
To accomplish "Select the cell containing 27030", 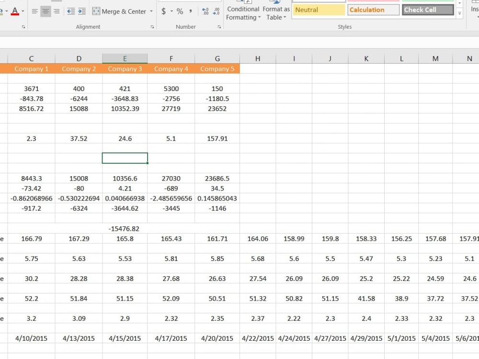I will [171, 178].
